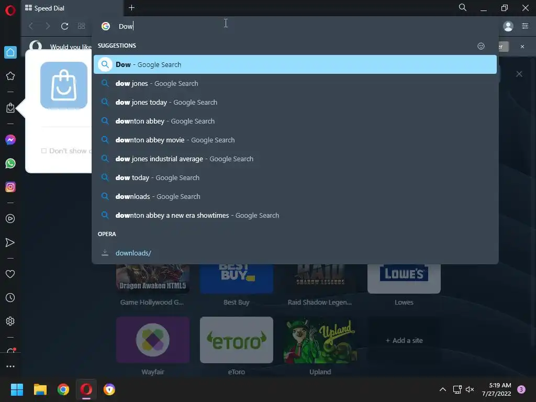Open Raid Shadow Legends tile
536x402 pixels.
[x=320, y=278]
